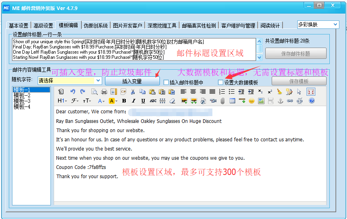
Task: Enable 设置大数据模板 checkbox
Action: point(220,82)
